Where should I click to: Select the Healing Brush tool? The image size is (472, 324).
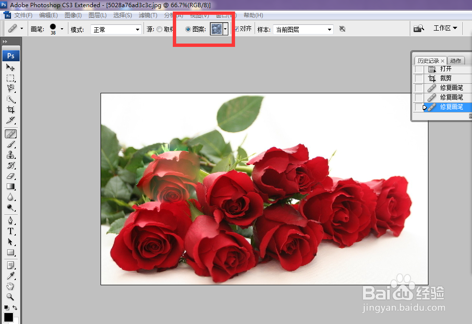[11, 134]
